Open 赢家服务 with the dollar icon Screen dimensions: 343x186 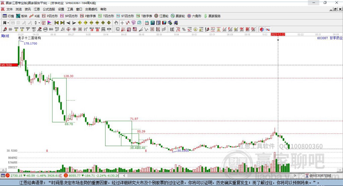coord(212,16)
